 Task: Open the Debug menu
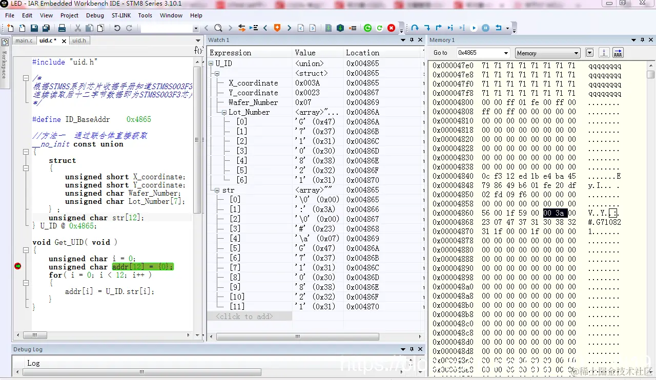95,15
